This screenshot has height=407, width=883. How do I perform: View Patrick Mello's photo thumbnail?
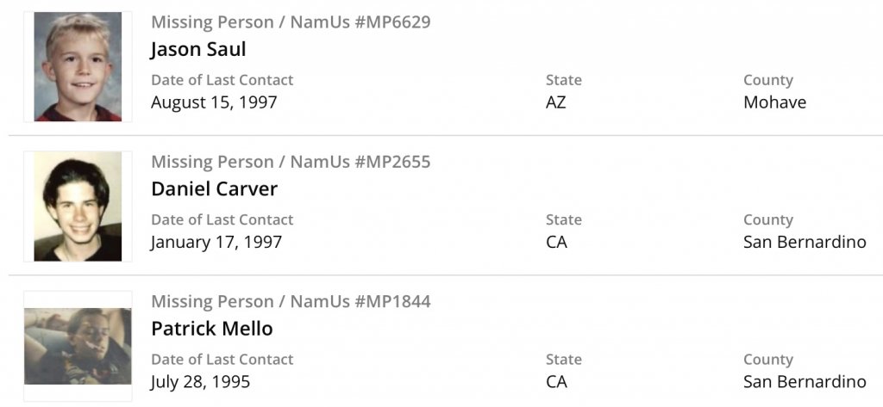click(x=78, y=346)
